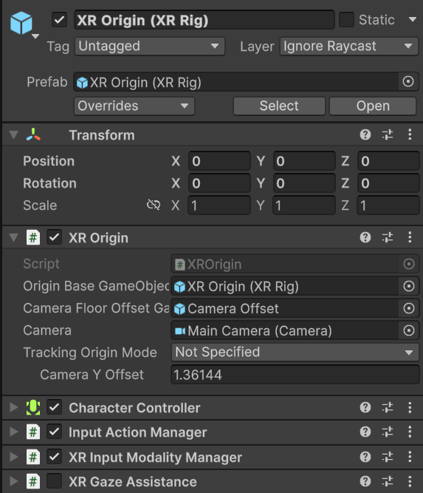Open XR Origin preset sliders icon

pyautogui.click(x=388, y=237)
